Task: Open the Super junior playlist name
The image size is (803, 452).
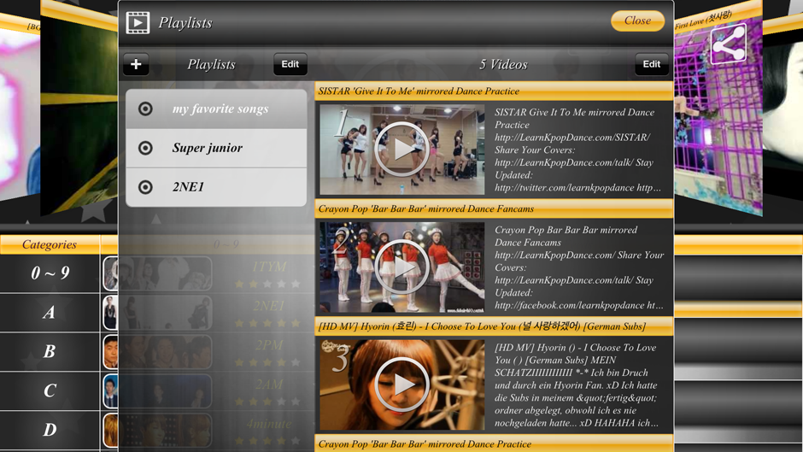Action: point(208,148)
